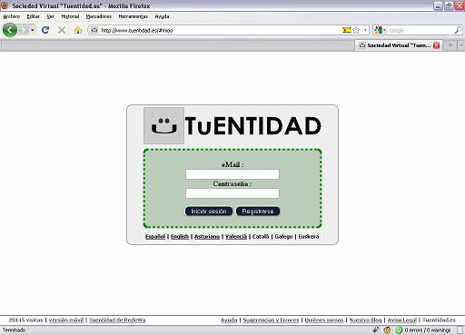Go to the home page icon
The image size is (465, 335).
(x=78, y=30)
